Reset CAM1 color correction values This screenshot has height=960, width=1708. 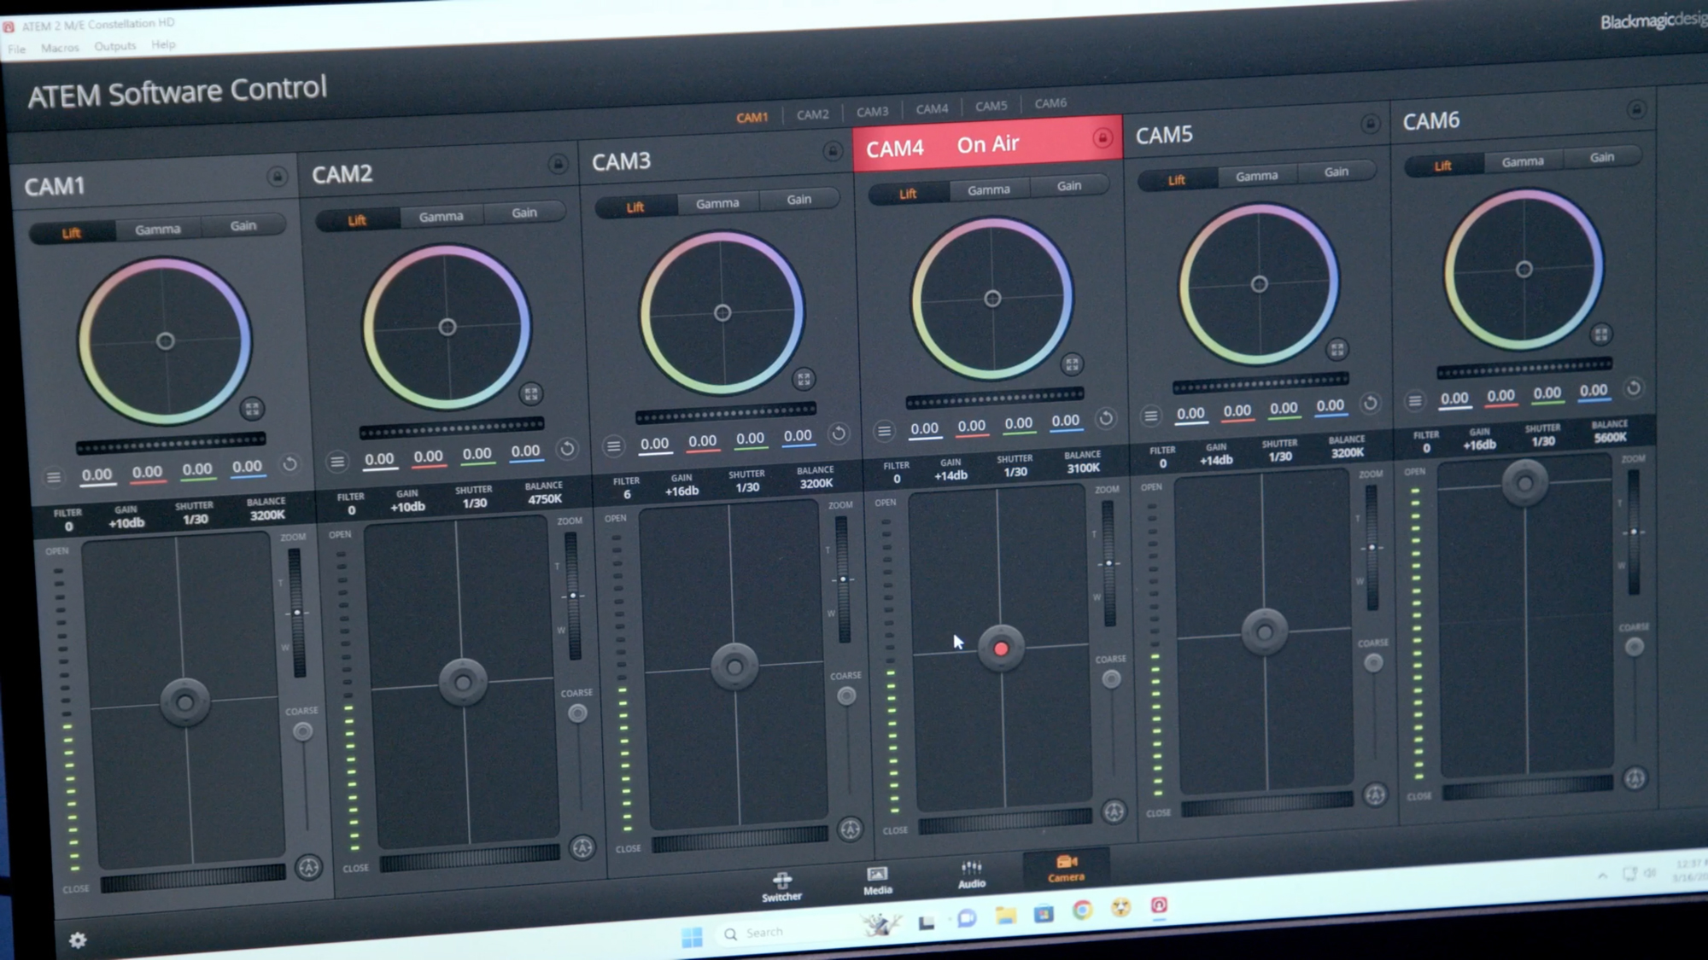(290, 464)
